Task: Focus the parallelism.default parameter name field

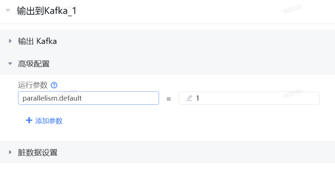Action: [x=88, y=98]
